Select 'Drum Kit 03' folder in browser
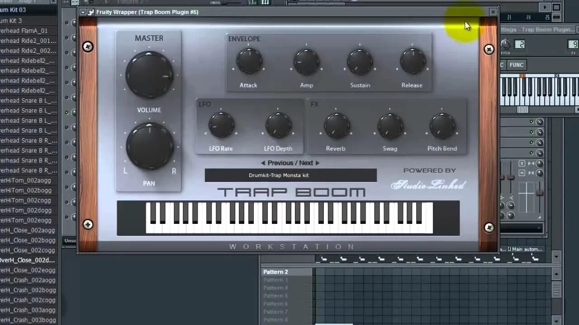 coord(28,10)
